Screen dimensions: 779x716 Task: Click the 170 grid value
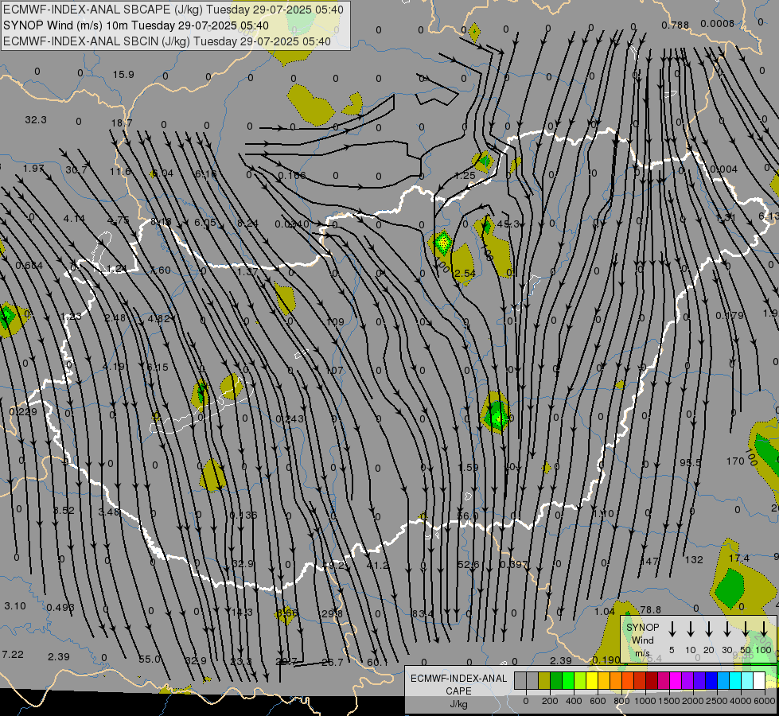735,461
